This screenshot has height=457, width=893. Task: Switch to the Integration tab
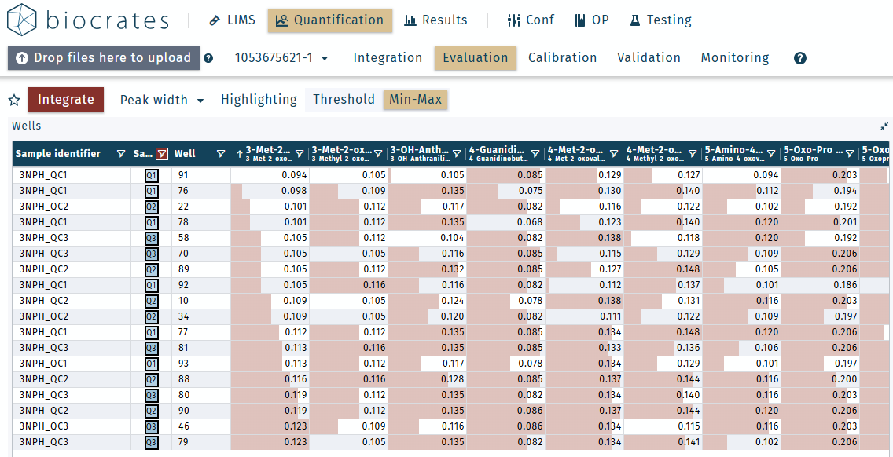388,58
